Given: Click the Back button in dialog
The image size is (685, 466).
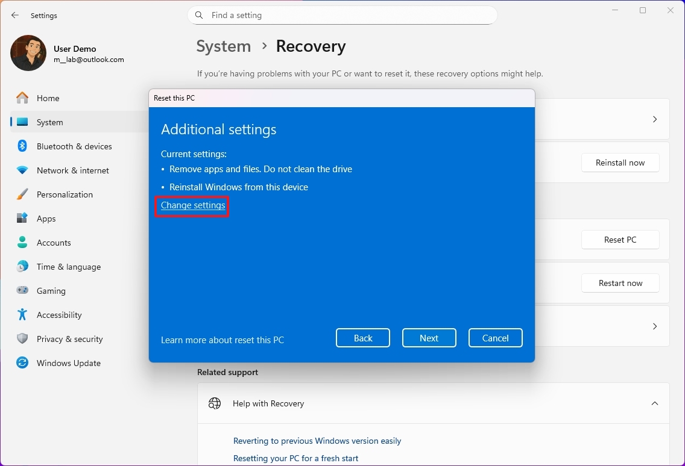Looking at the screenshot, I should (363, 338).
